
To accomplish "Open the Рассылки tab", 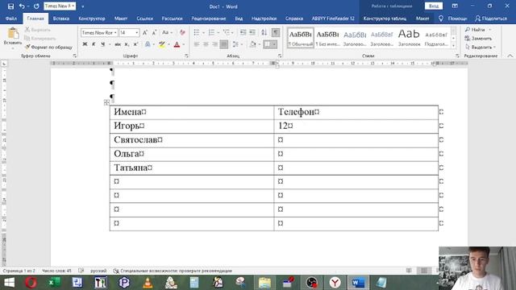I will [172, 19].
